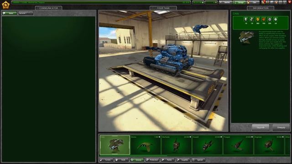
Task: Select the Crisis drone card
Action: (115, 145)
